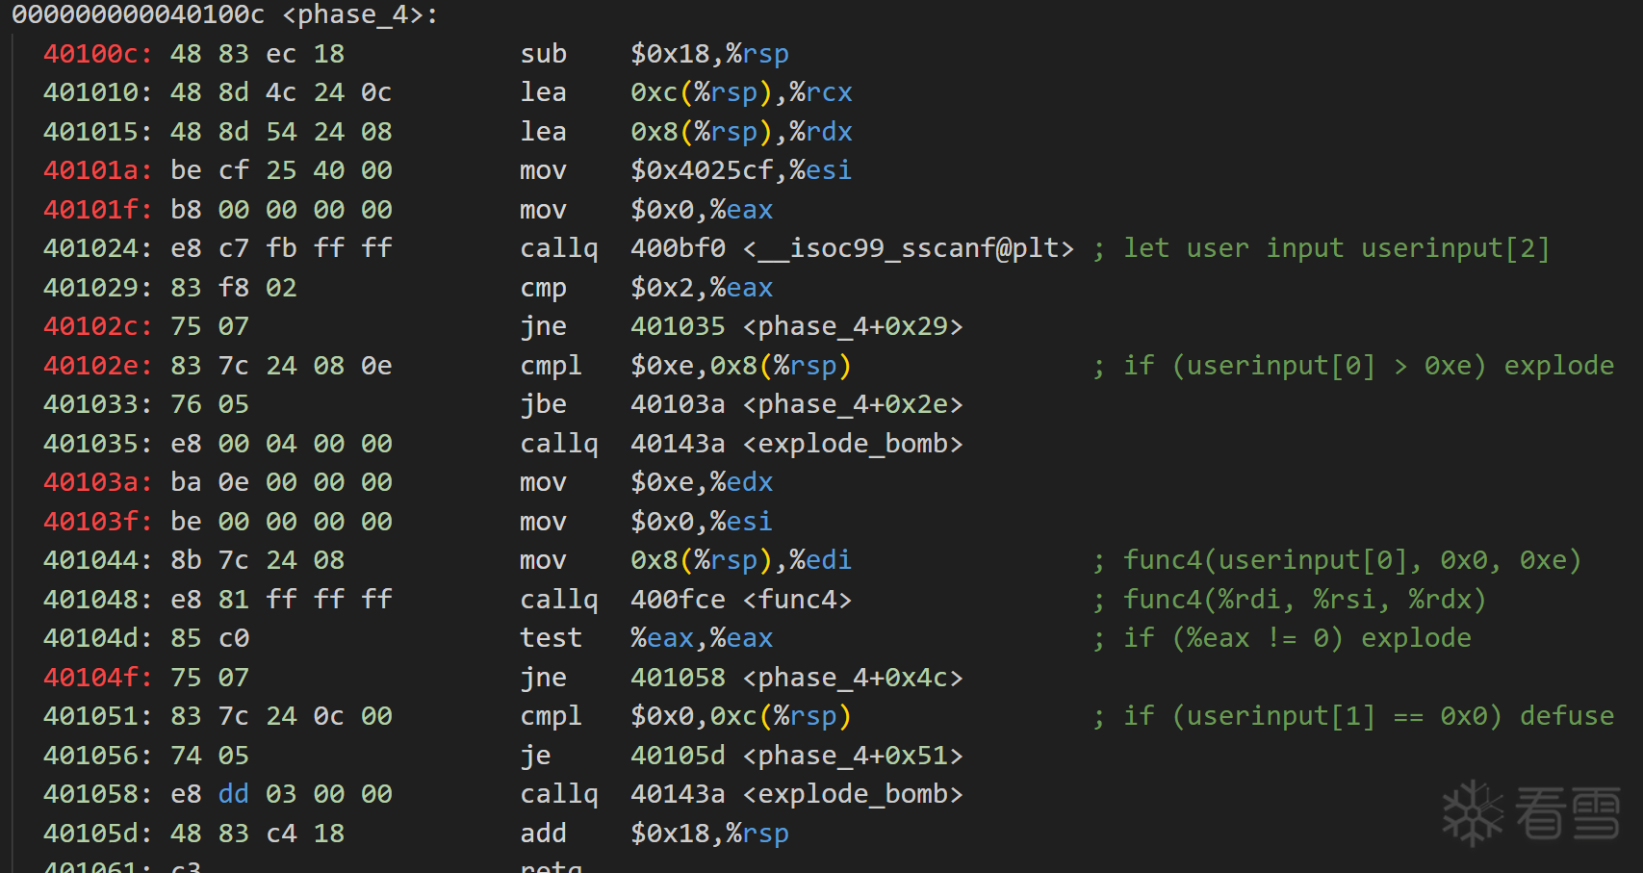Screen dimensions: 1643x873
Task: Click the jbe mnemonic at address 401033
Action: click(543, 404)
